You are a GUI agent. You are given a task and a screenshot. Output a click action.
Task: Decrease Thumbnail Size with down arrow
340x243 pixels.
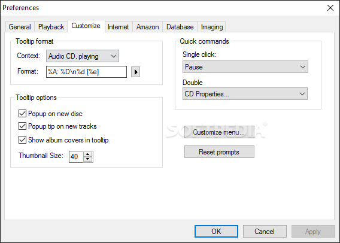(x=87, y=159)
